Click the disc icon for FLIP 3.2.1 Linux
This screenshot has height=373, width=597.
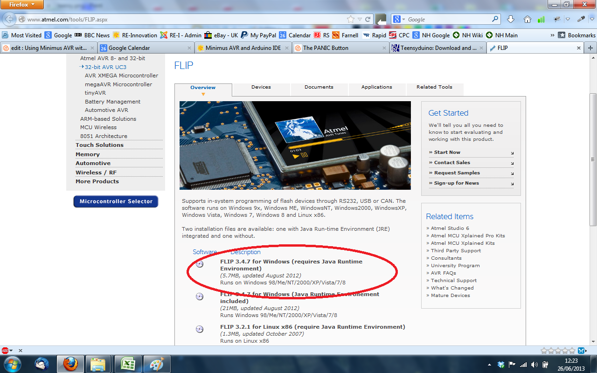pos(200,329)
